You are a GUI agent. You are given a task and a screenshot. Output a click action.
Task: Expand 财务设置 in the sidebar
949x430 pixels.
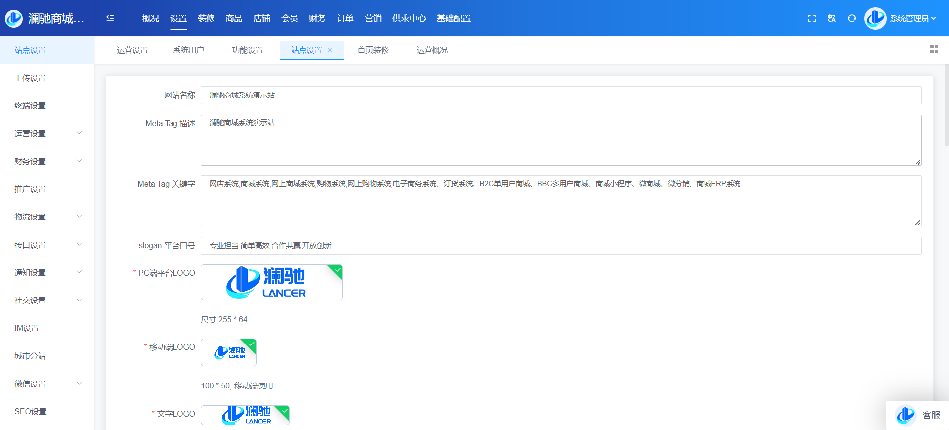point(47,161)
